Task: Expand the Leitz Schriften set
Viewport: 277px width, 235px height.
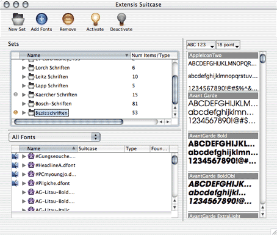Action: click(x=24, y=77)
